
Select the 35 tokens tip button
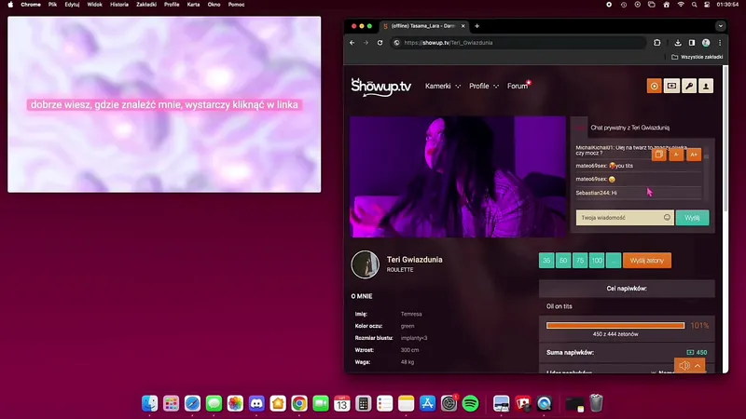tap(546, 261)
